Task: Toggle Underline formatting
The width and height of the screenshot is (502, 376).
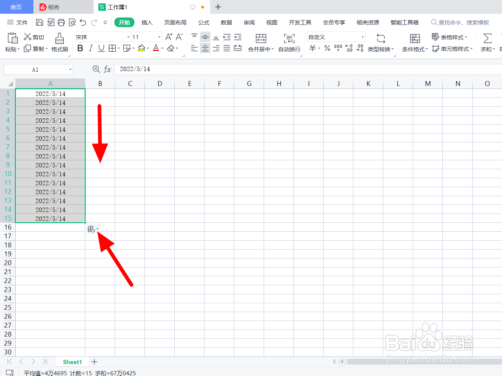Action: pyautogui.click(x=101, y=48)
